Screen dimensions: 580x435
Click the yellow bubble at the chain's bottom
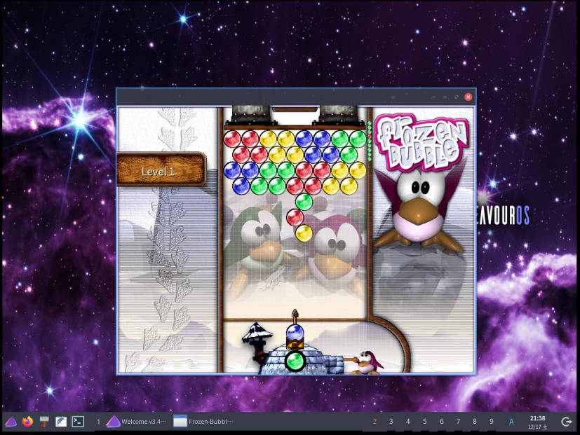(304, 233)
